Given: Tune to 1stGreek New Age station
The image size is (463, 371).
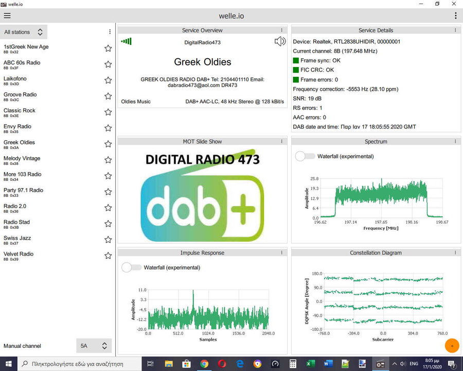Looking at the screenshot, I should [26, 48].
